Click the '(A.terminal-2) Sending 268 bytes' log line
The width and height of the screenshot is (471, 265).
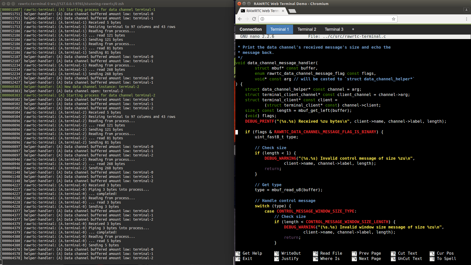click(x=61, y=168)
